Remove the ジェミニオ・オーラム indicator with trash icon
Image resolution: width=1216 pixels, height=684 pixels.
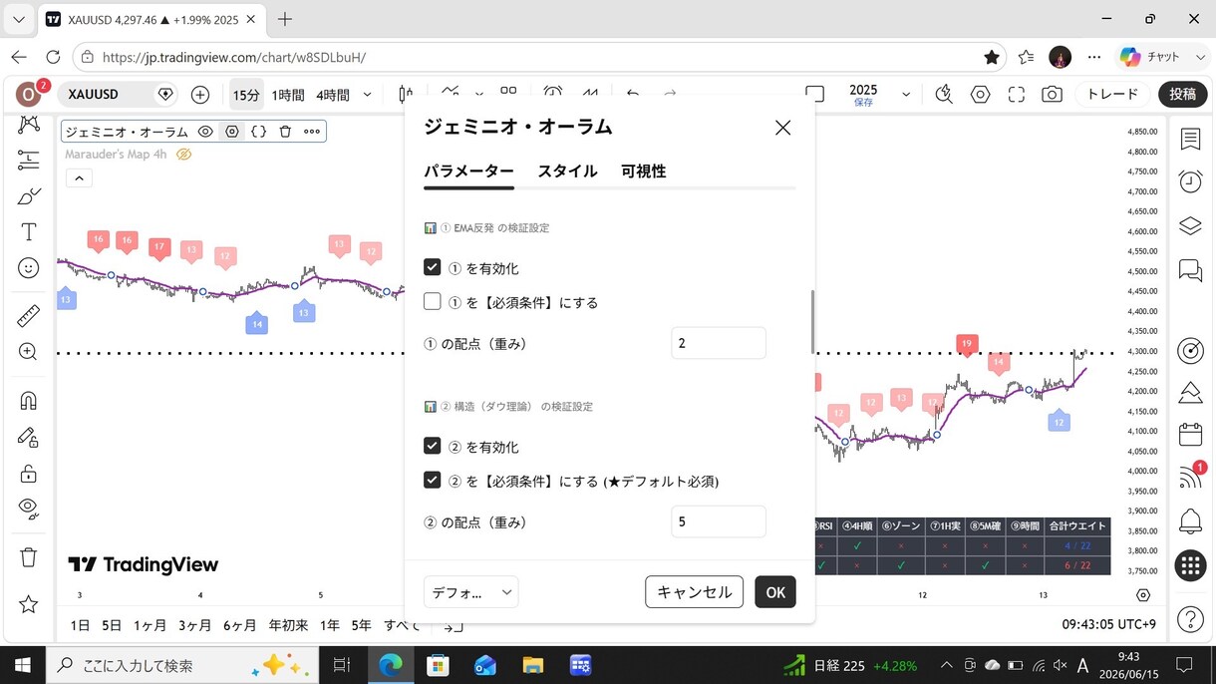285,132
